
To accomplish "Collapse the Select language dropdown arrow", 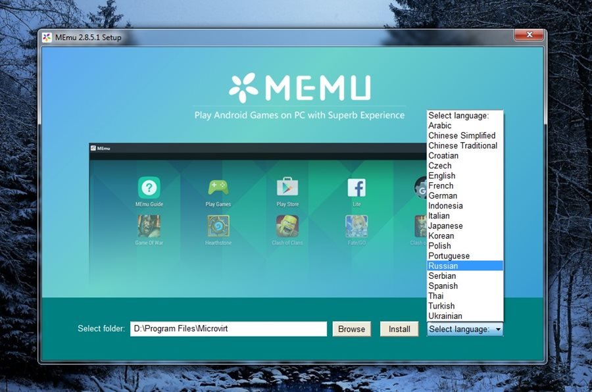I will (x=498, y=330).
